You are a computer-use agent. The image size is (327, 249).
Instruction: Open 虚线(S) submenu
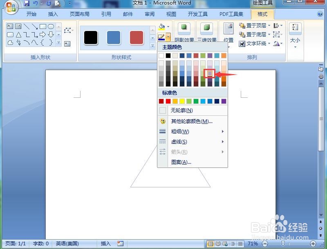coord(193,142)
